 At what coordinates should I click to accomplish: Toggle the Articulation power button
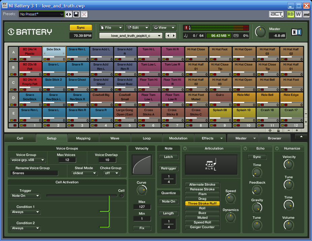click(x=185, y=148)
